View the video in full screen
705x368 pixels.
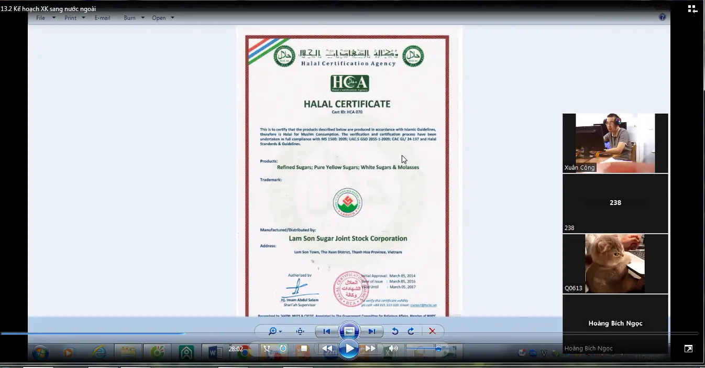click(x=689, y=349)
